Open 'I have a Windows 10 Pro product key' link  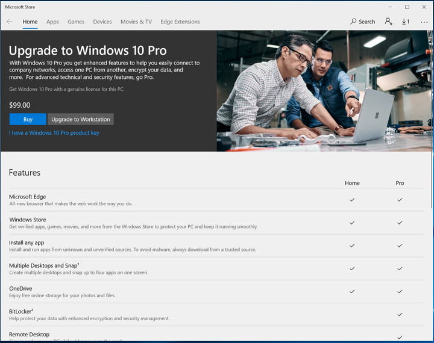[54, 132]
